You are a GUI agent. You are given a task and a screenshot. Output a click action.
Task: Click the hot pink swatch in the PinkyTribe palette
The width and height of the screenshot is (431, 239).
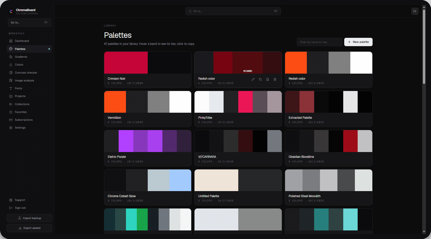click(245, 102)
